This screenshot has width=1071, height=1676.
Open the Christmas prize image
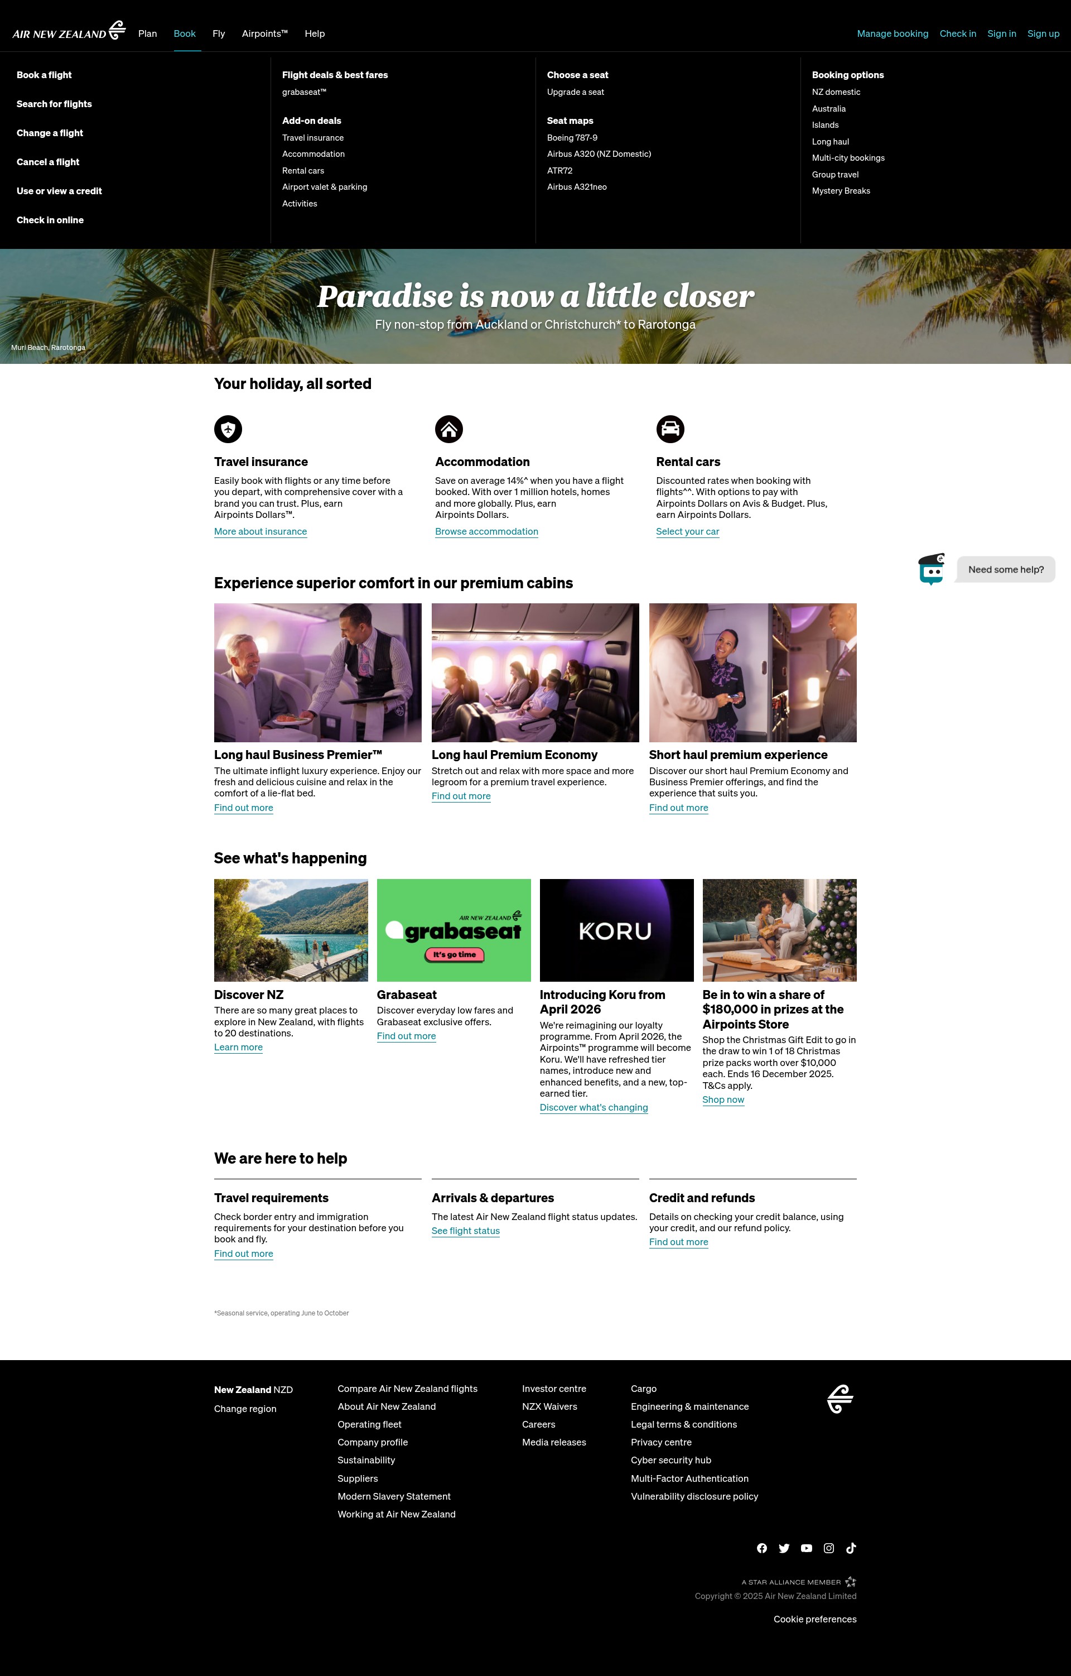pos(779,930)
